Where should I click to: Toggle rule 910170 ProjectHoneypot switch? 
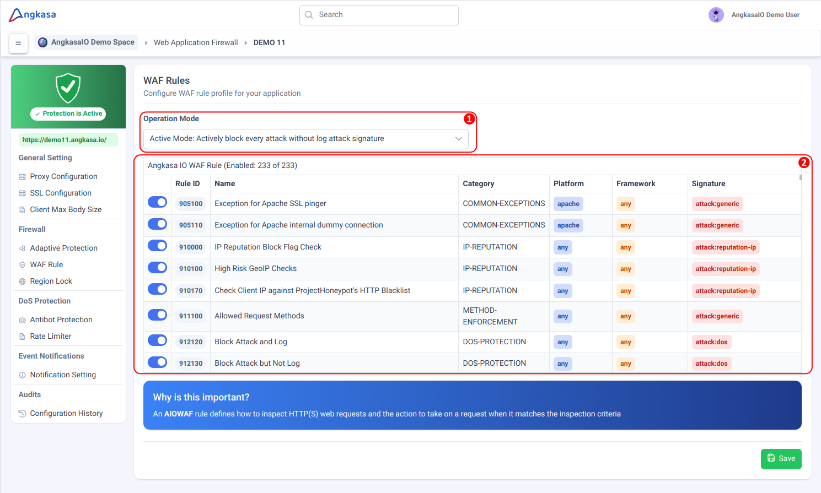coord(158,289)
